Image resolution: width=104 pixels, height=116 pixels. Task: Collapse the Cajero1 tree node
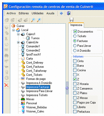[18, 34]
